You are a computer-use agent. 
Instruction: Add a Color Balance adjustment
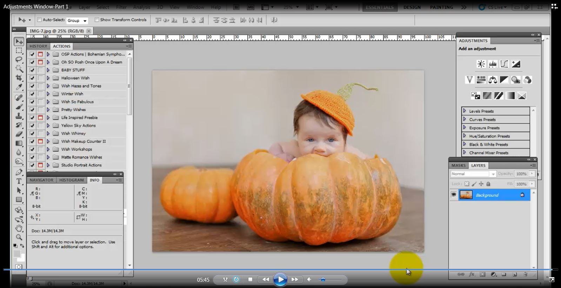(x=493, y=80)
